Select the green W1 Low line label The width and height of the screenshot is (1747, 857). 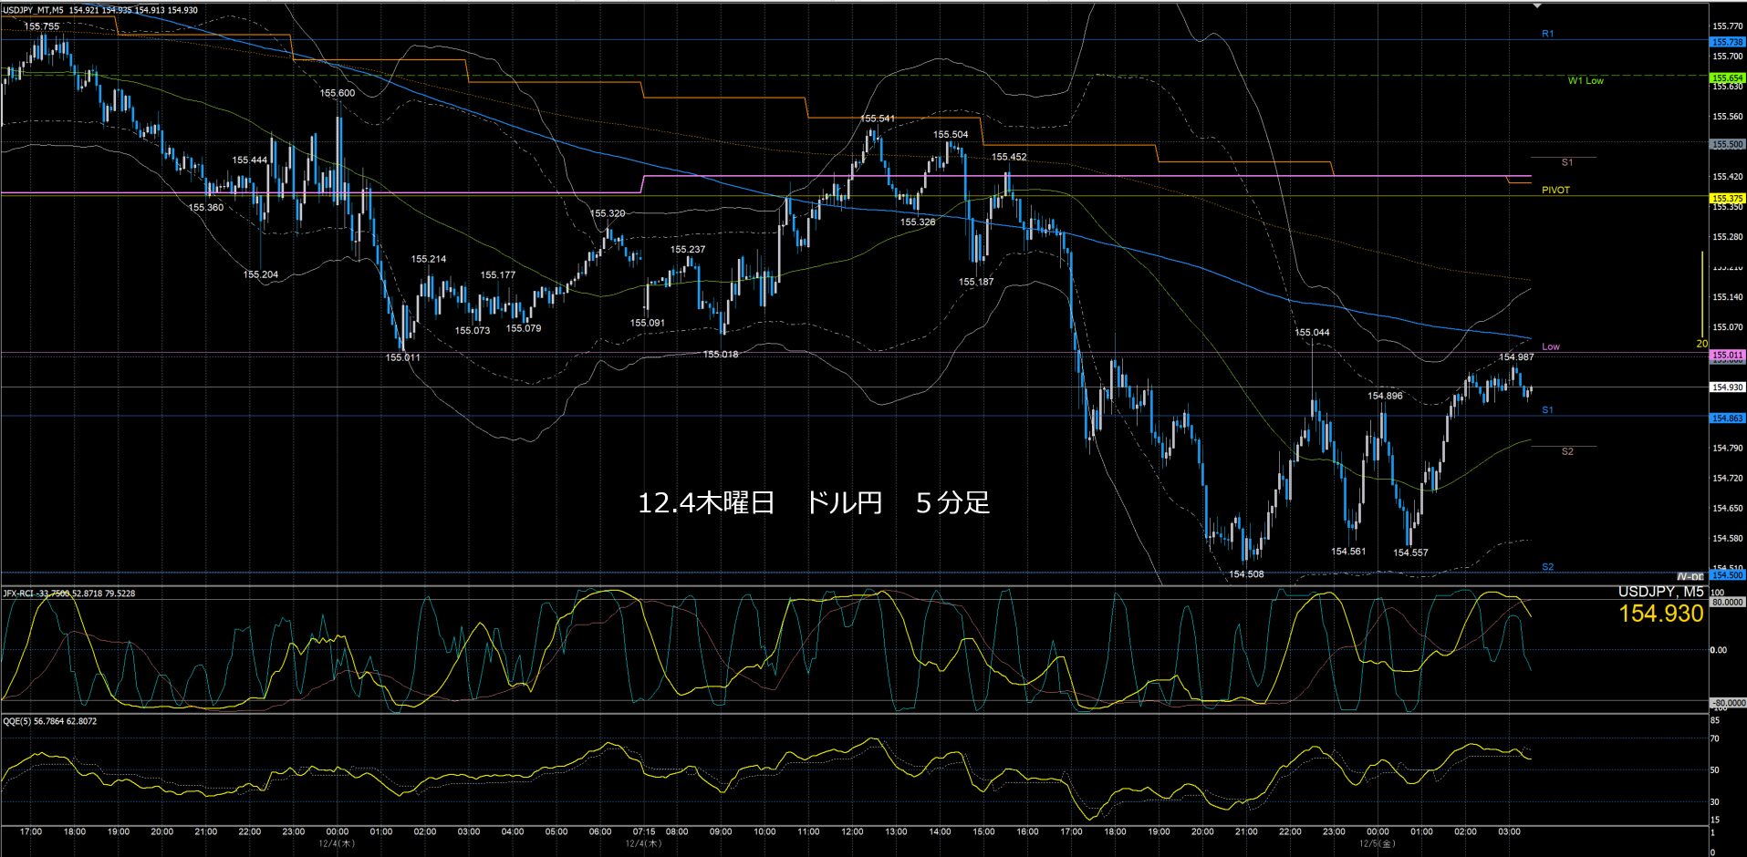click(x=1586, y=80)
